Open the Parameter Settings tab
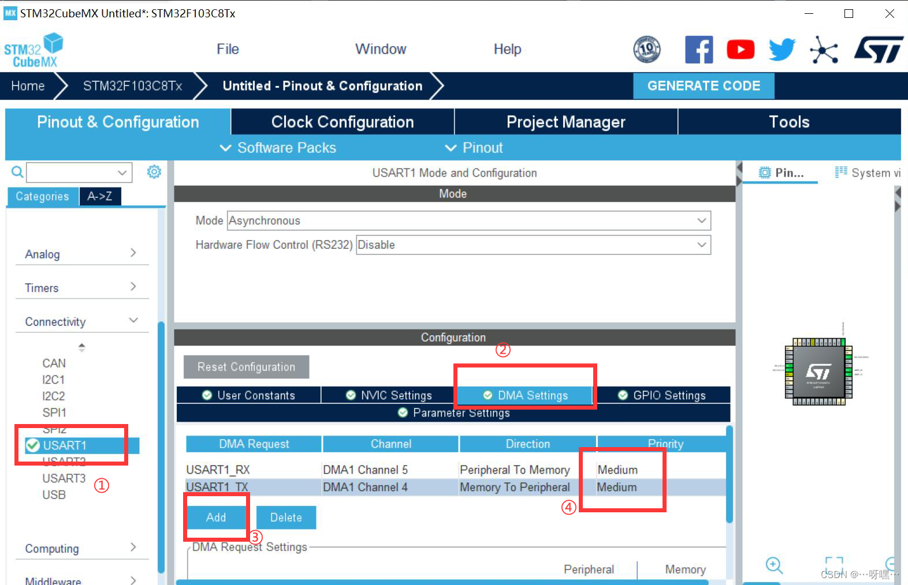The width and height of the screenshot is (908, 585). (453, 412)
